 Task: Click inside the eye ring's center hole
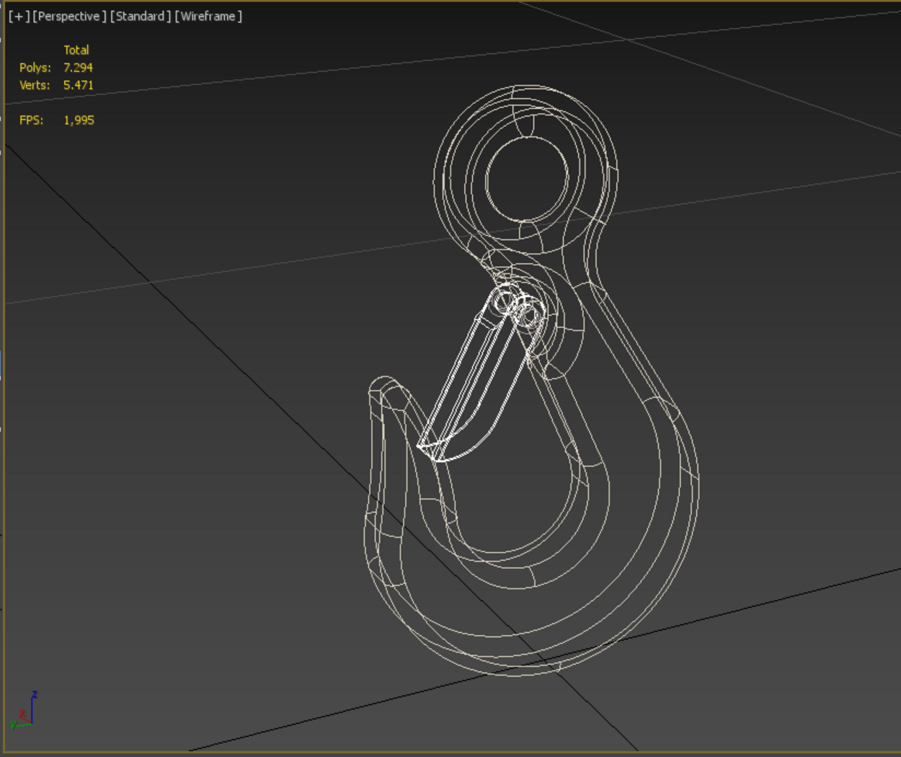527,180
